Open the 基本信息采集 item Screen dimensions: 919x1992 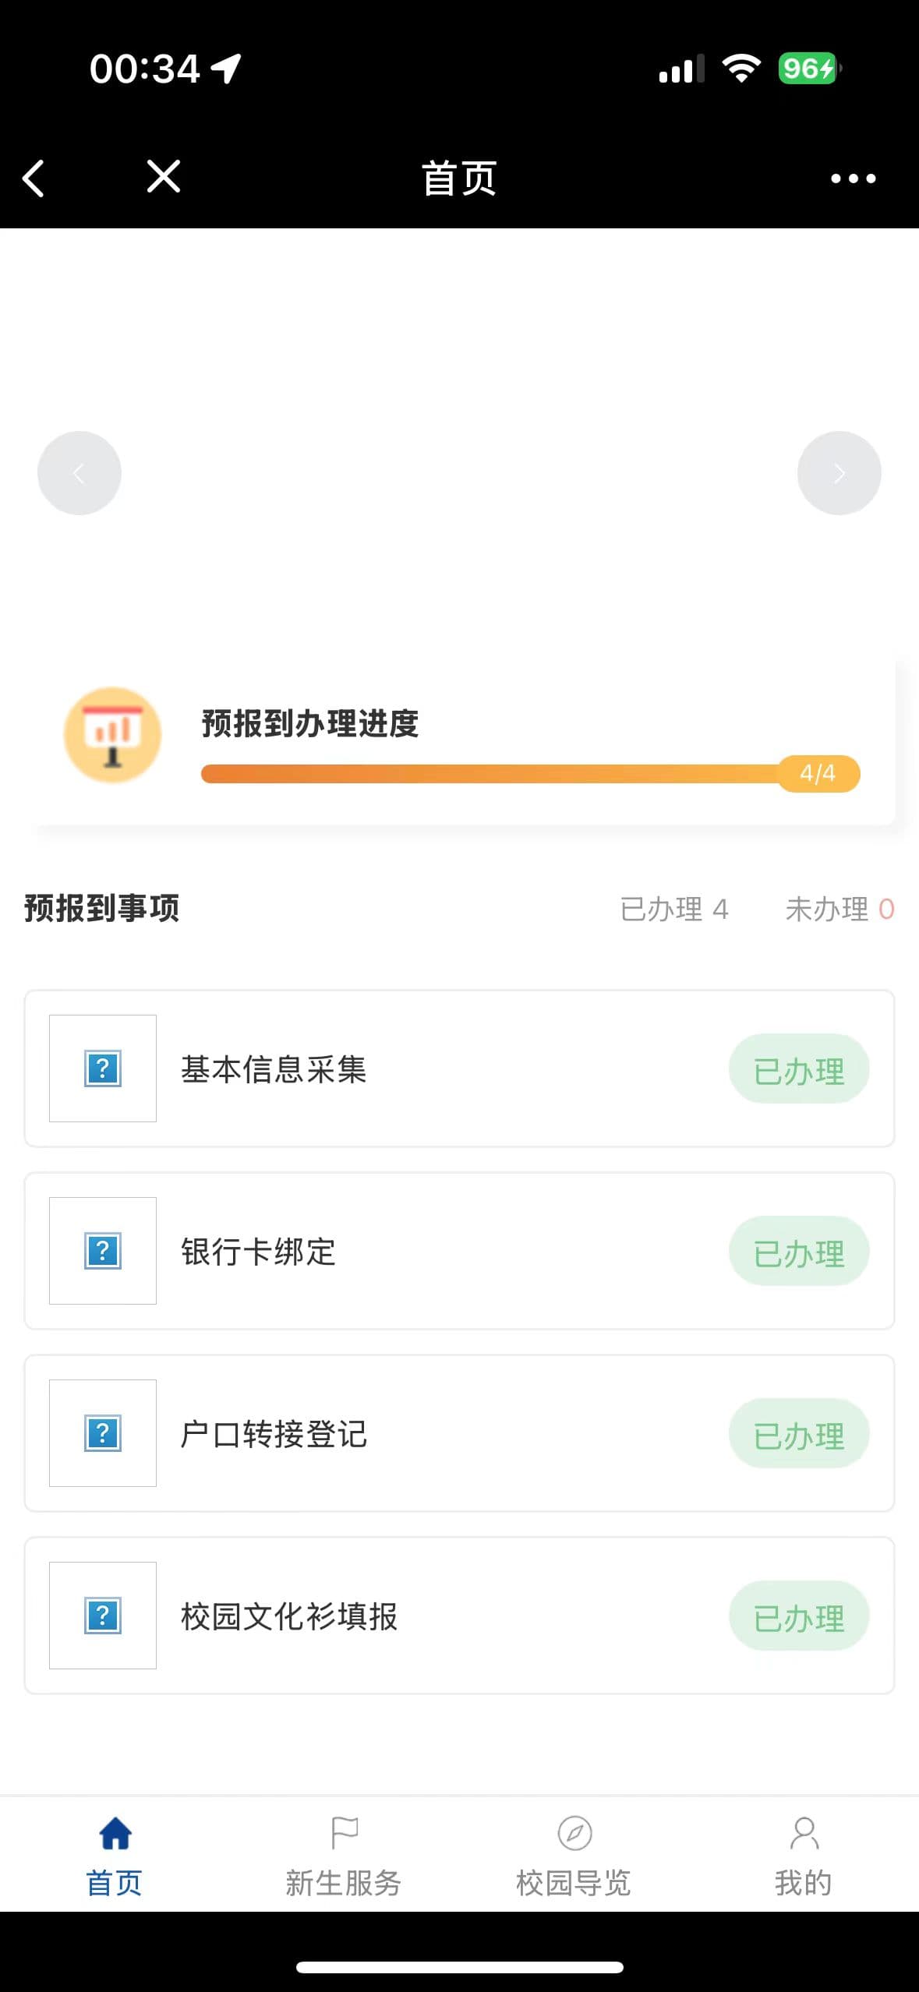[x=274, y=1069]
